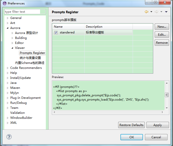Toggle the standered template checkbox
Screen dimensions: 173x146
point(56,32)
